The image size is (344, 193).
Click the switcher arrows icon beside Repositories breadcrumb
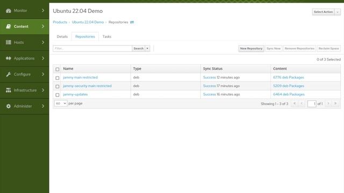[132, 22]
